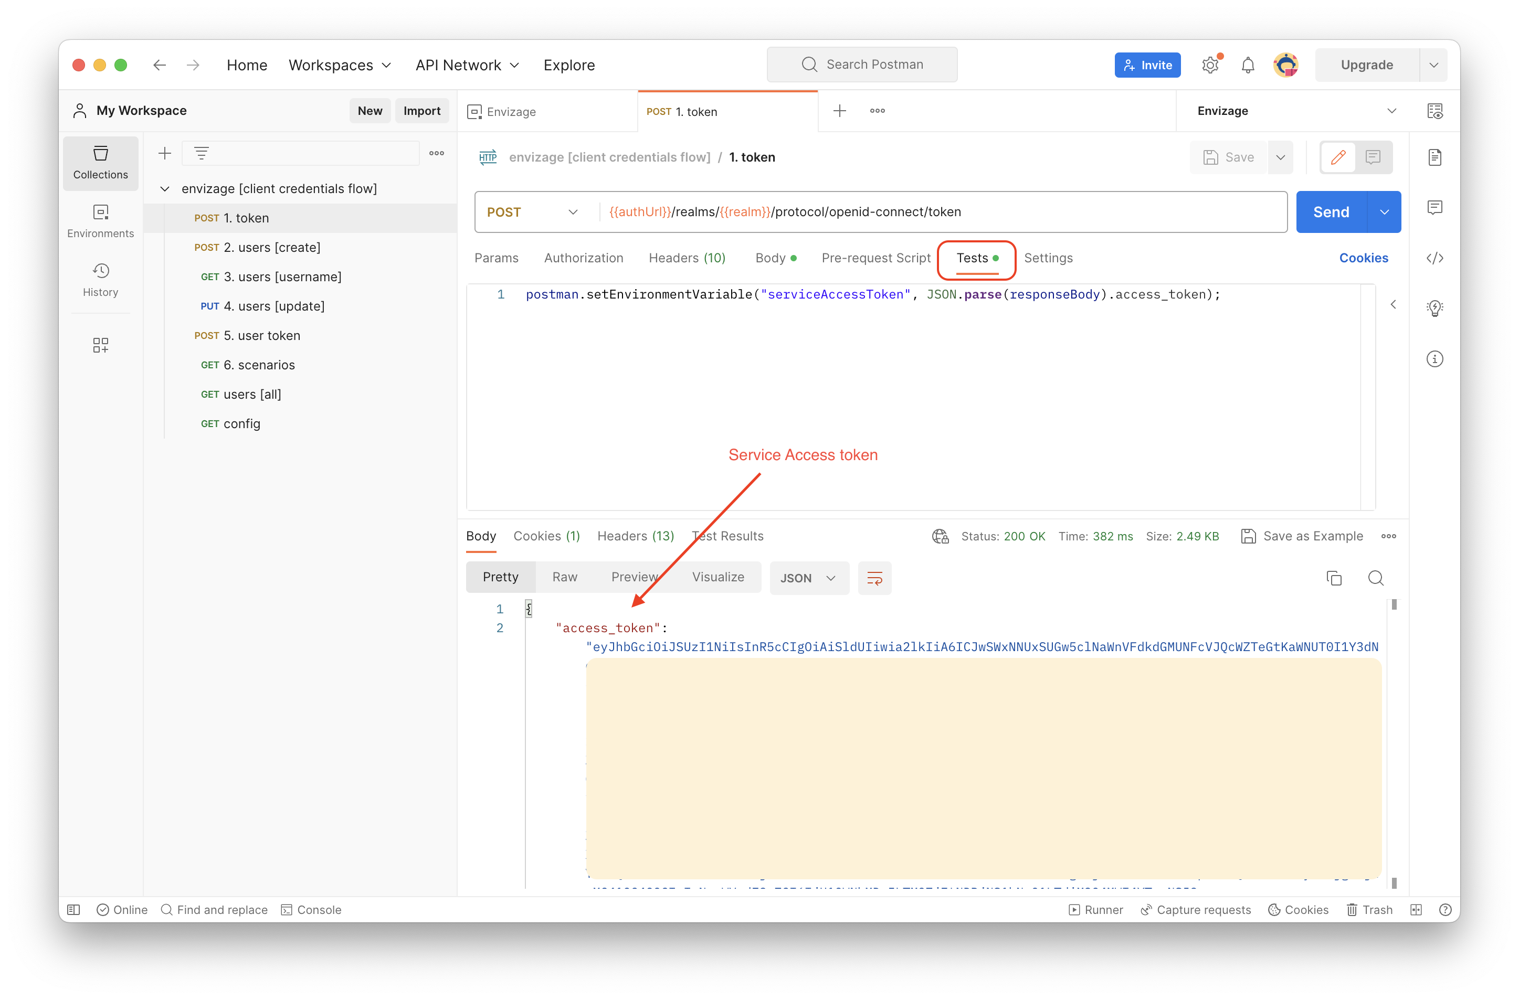Open the Runner from status bar

coord(1095,910)
